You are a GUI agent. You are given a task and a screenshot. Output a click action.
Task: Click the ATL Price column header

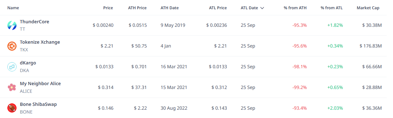[x=218, y=8]
